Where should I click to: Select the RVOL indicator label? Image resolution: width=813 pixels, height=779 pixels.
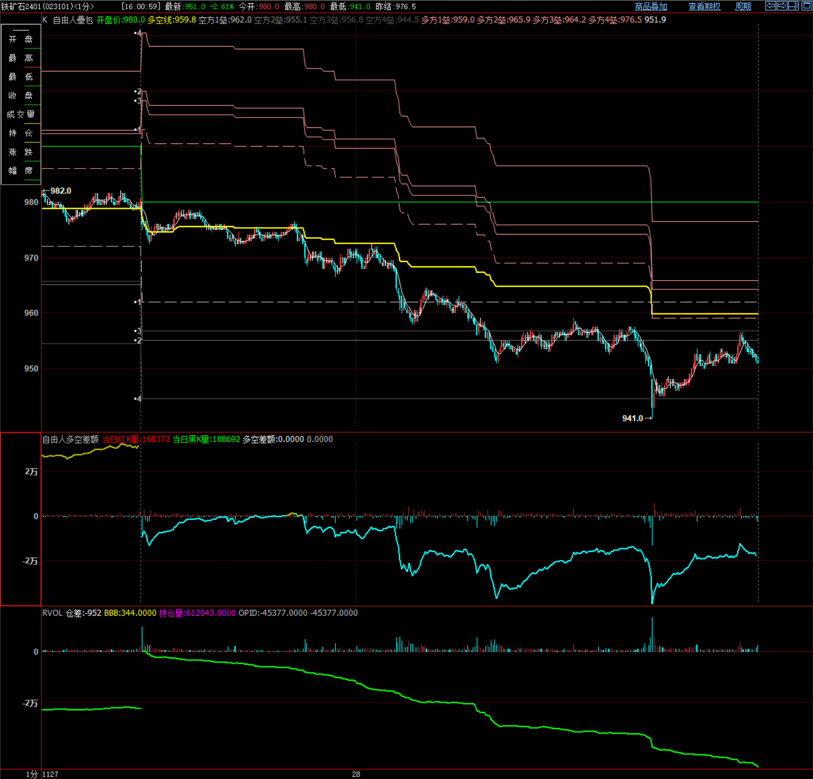(x=52, y=613)
